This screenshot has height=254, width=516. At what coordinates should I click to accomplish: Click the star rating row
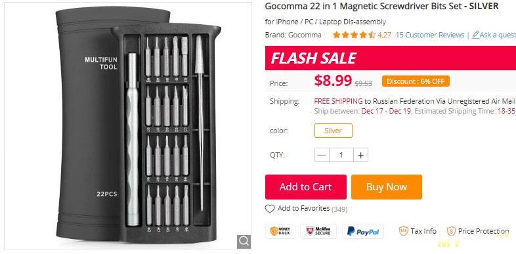(x=354, y=35)
